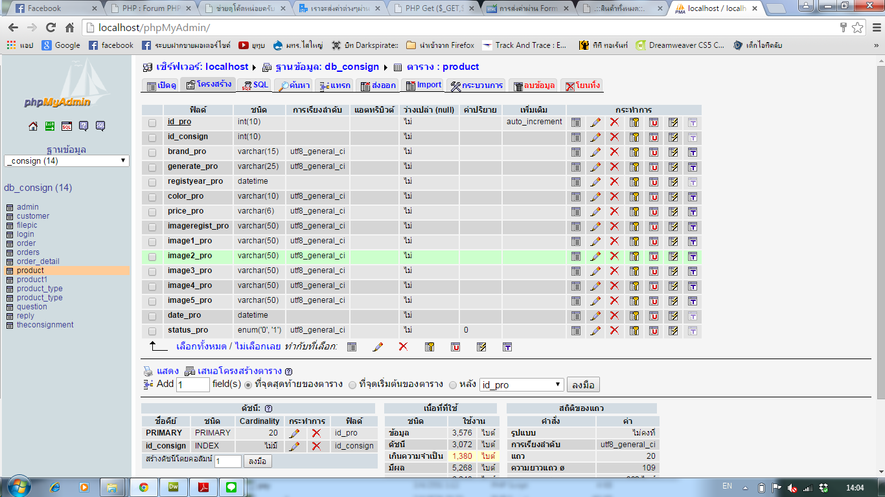
Task: Check the registyear_pro row checkbox
Action: pyautogui.click(x=152, y=182)
